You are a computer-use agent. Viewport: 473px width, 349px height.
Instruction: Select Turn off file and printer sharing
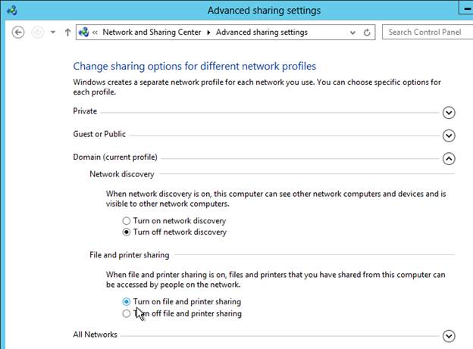coord(127,313)
